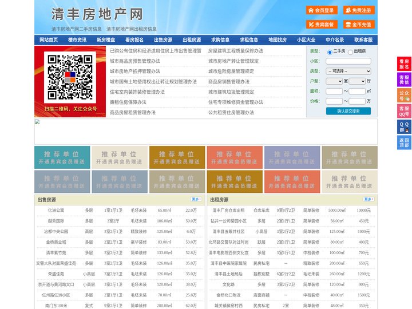This screenshot has height=309, width=412.
Task: Open 住宅专项维修资金管理办法 link
Action: coord(236,102)
